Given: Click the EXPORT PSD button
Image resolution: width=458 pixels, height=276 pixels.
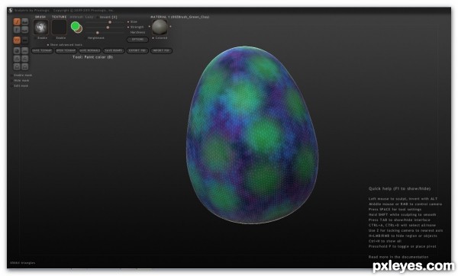Looking at the screenshot, I should tap(137, 51).
